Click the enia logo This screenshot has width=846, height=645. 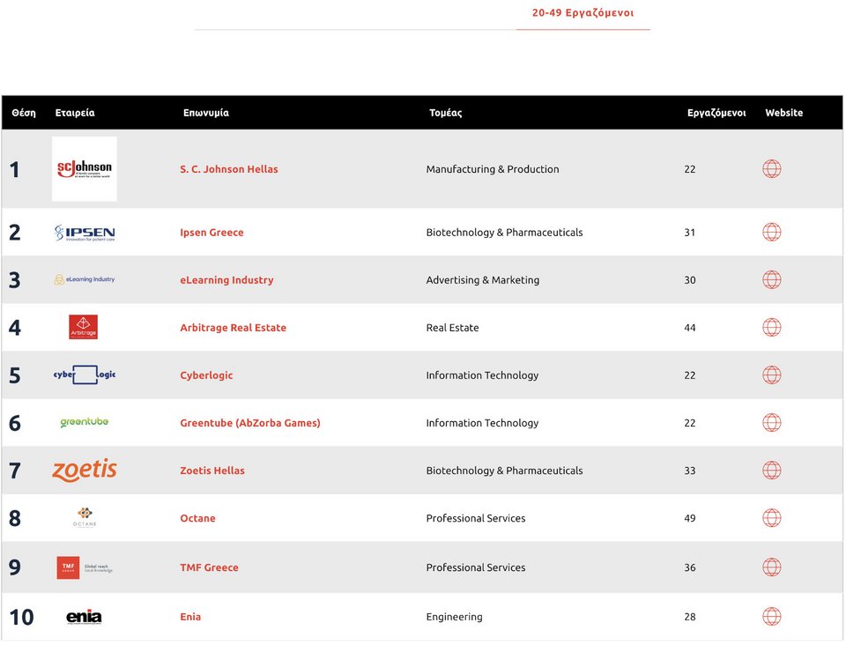pyautogui.click(x=84, y=617)
